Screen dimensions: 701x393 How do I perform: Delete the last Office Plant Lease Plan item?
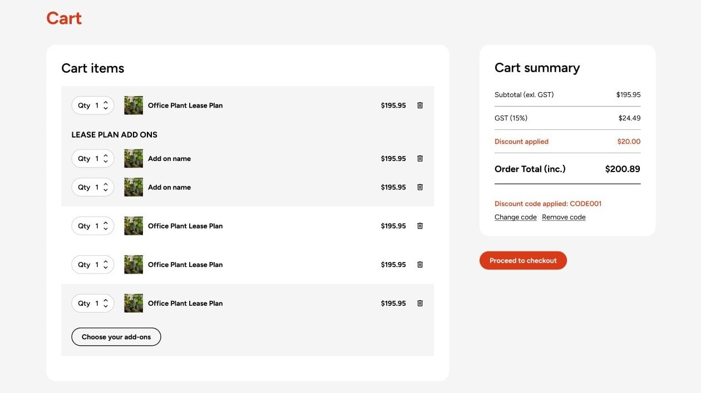click(x=420, y=304)
